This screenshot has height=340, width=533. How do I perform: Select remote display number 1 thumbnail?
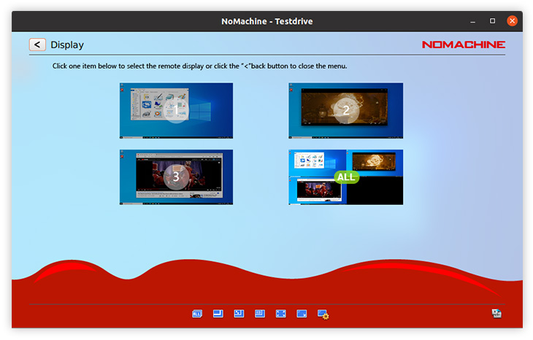pos(176,110)
